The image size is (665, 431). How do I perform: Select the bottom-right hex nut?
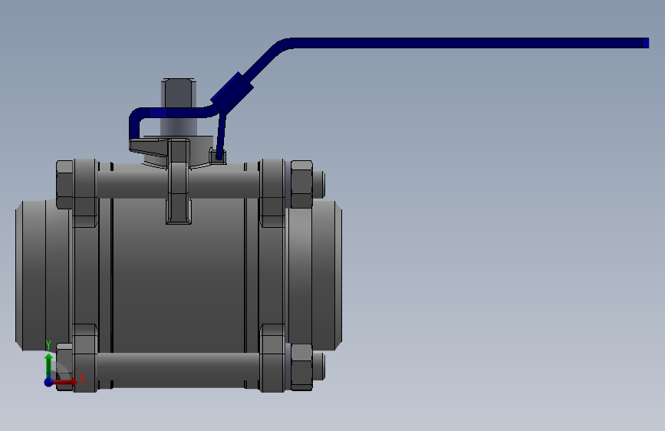(x=302, y=367)
